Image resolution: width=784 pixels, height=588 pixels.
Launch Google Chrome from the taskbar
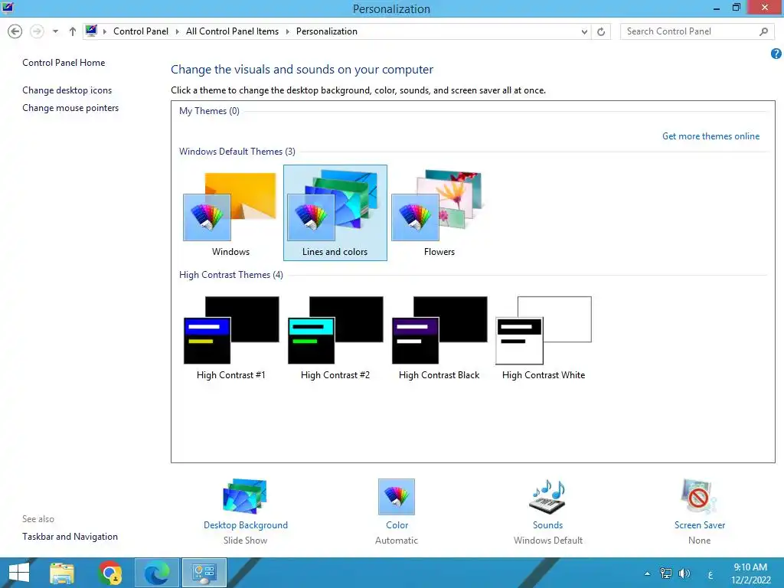[x=109, y=573]
